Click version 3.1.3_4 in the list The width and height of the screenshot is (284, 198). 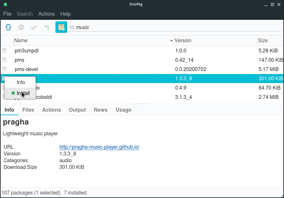click(184, 97)
